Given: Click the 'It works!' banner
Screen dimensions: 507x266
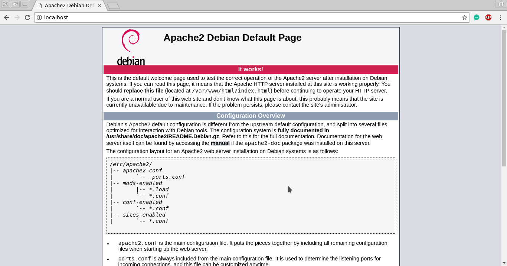Looking at the screenshot, I should pos(251,69).
